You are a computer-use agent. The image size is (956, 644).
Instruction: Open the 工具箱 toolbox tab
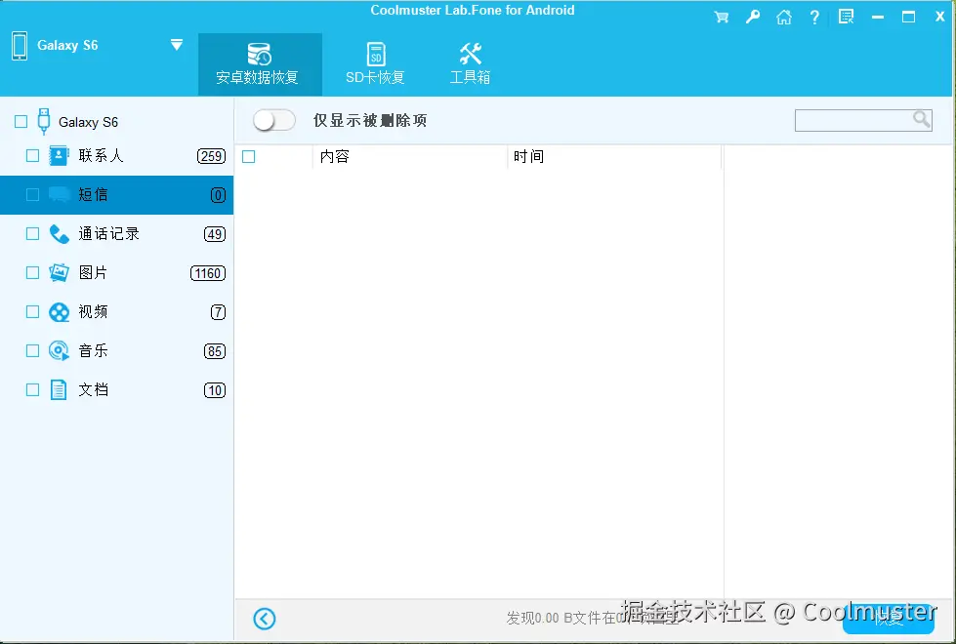click(x=470, y=63)
